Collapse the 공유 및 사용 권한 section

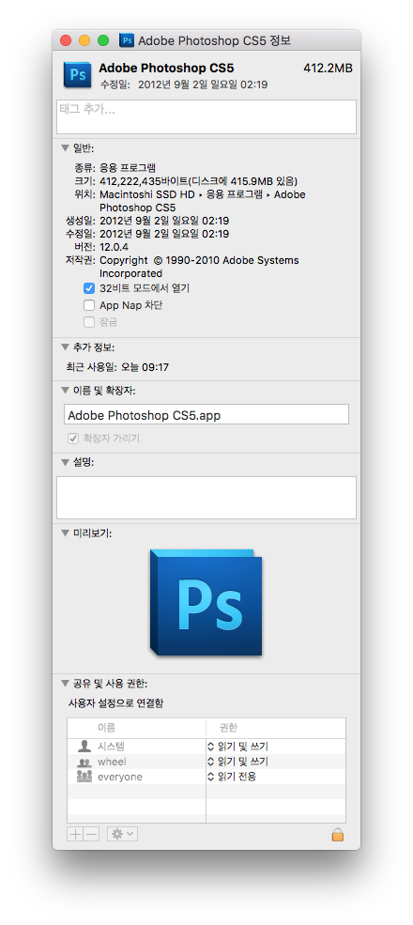[x=65, y=684]
